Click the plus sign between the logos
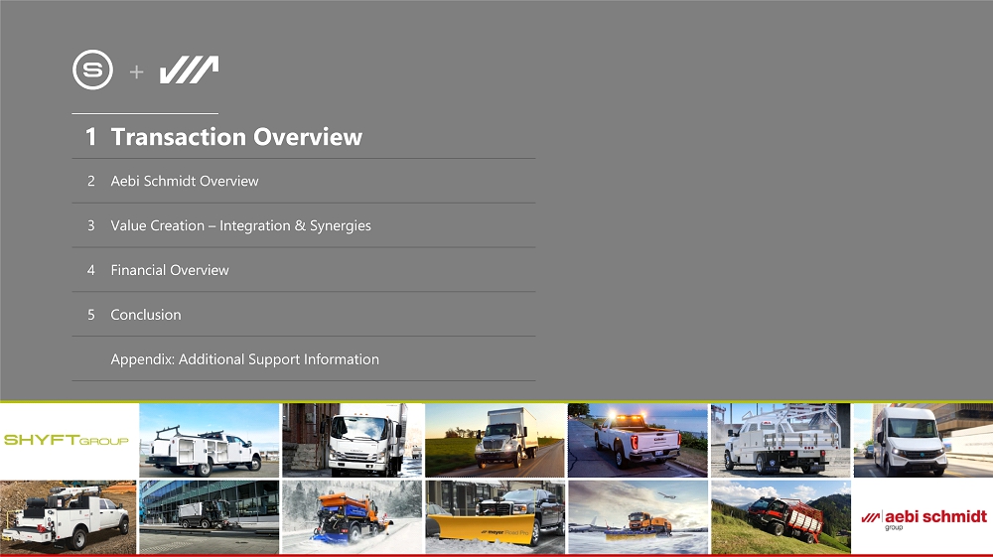Viewport: 993px width, 557px height. 136,71
